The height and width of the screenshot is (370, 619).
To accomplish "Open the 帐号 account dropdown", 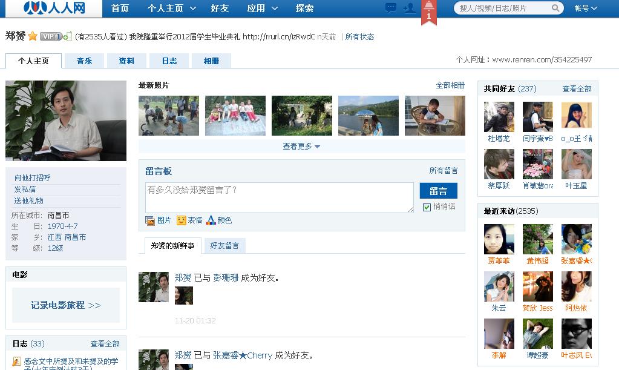I will 585,8.
